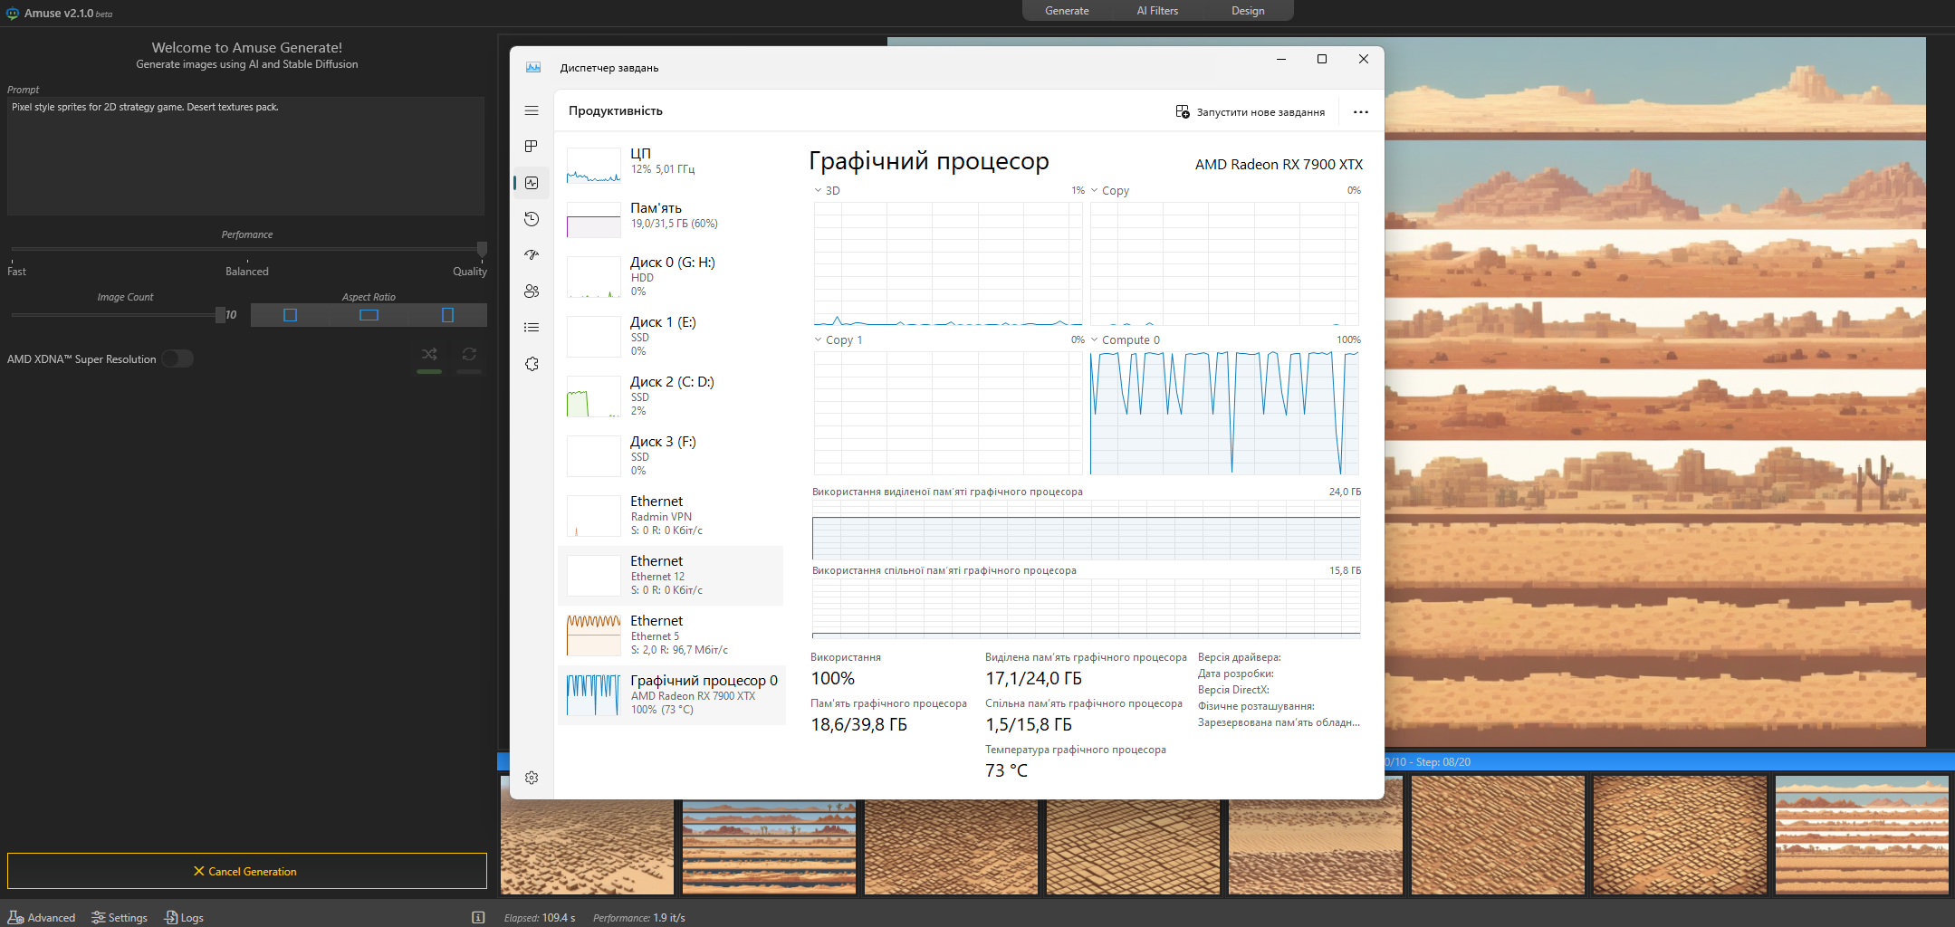Open the Startup apps section
The image size is (1955, 927).
(x=532, y=254)
